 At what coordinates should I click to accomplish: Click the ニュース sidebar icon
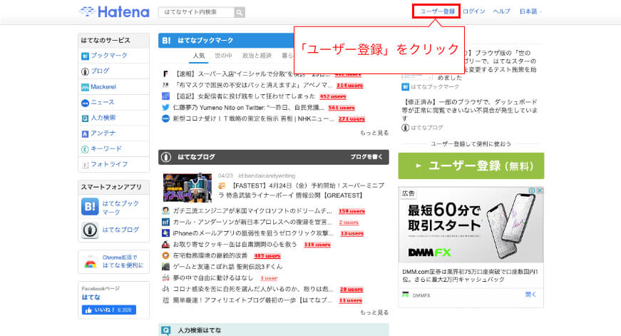[85, 103]
